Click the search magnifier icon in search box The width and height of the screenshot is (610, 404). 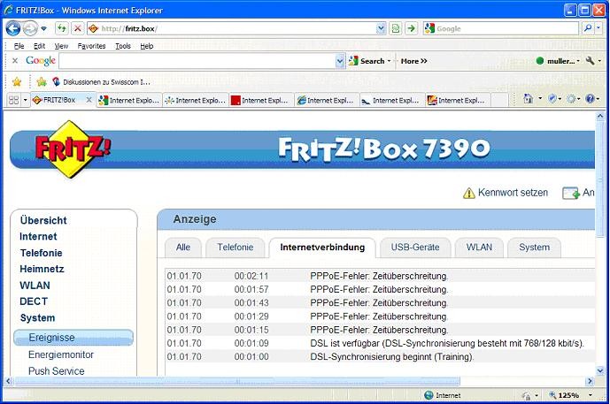point(587,28)
